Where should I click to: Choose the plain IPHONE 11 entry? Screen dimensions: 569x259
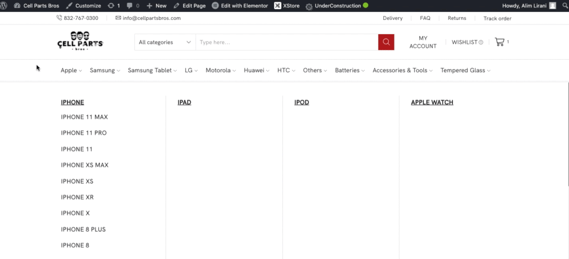[77, 149]
